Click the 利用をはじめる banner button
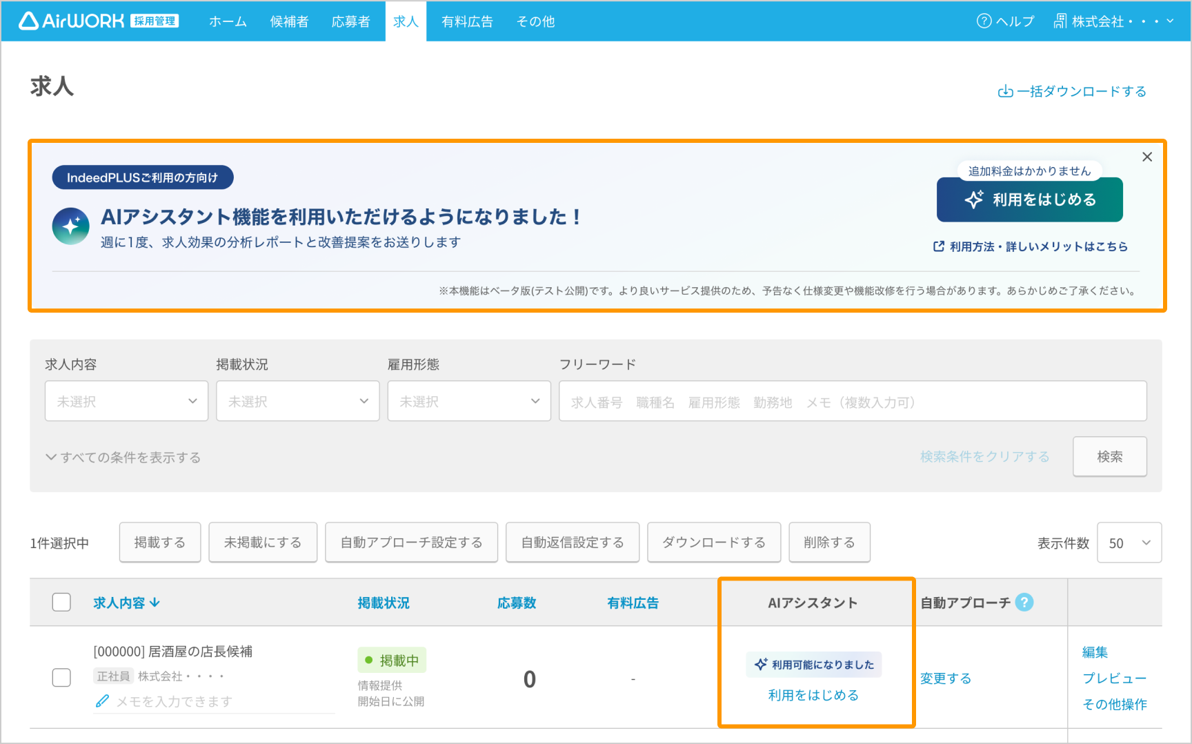The width and height of the screenshot is (1192, 744). [1029, 199]
